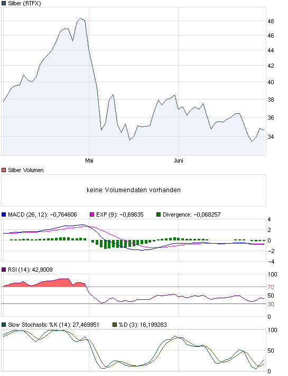Click the olive %D (3) legend square
This screenshot has height=376, width=288.
click(x=115, y=325)
